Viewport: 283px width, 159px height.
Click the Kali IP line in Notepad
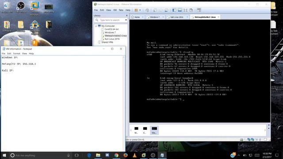click(x=8, y=71)
